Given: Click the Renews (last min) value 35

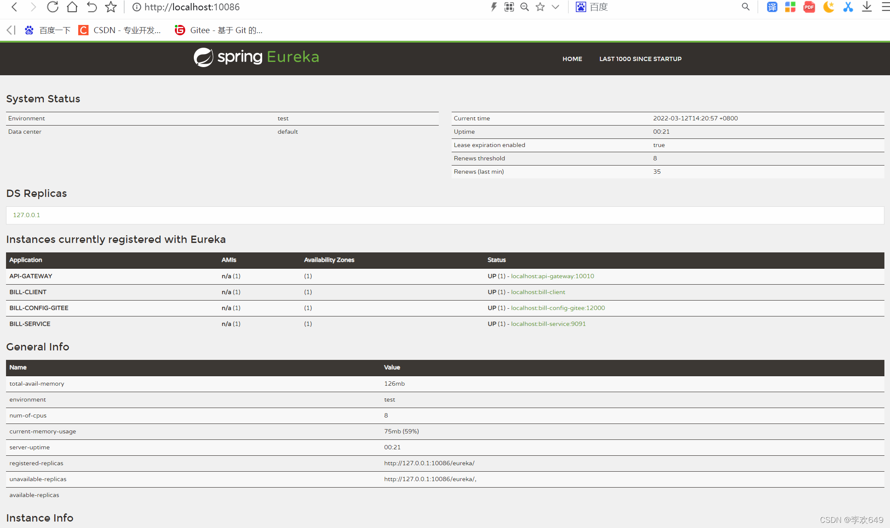Looking at the screenshot, I should click(657, 172).
